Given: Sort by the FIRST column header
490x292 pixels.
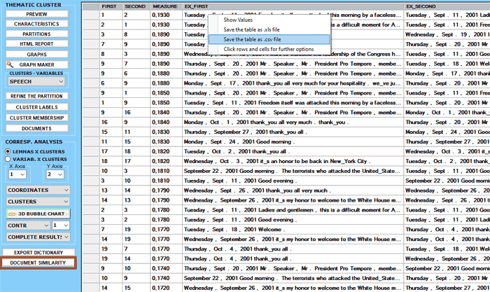Looking at the screenshot, I should [x=111, y=6].
